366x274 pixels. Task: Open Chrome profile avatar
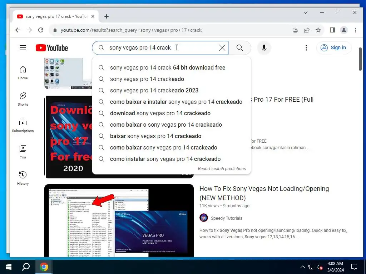(343, 30)
